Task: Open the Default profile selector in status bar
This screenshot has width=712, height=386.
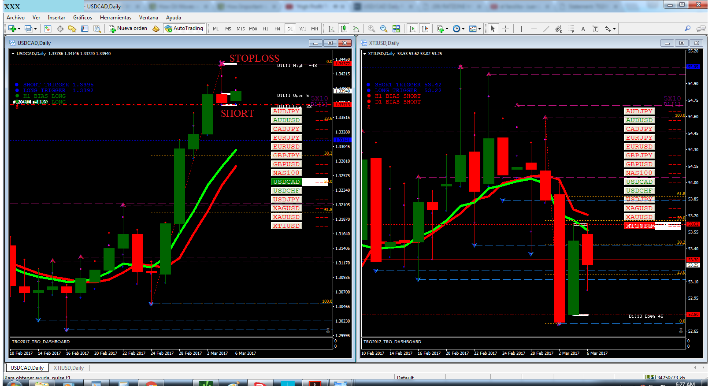Action: pos(405,377)
